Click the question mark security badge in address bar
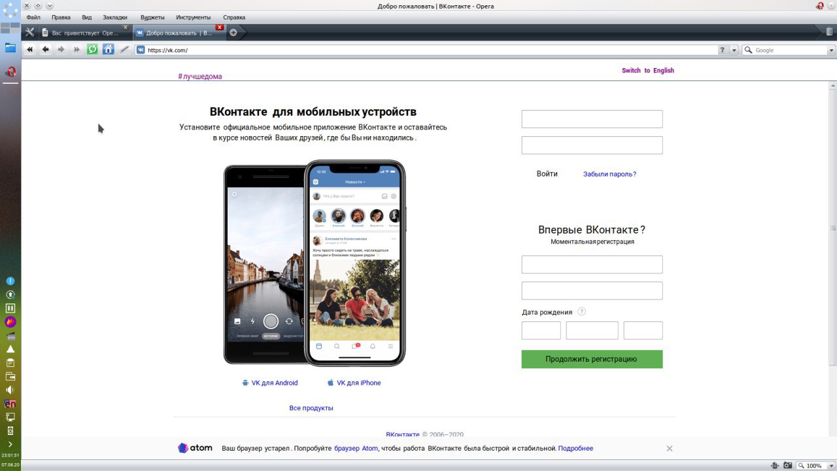Screen dimensions: 837x471 723,50
